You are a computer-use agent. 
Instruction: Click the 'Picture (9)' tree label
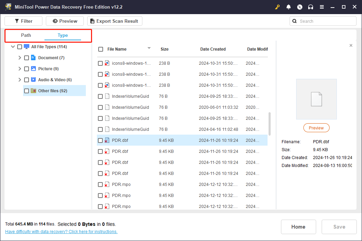tap(48, 69)
